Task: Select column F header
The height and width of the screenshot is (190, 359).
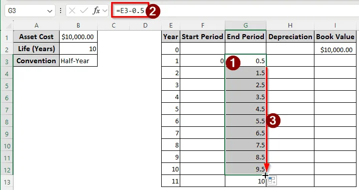Action: [x=203, y=26]
